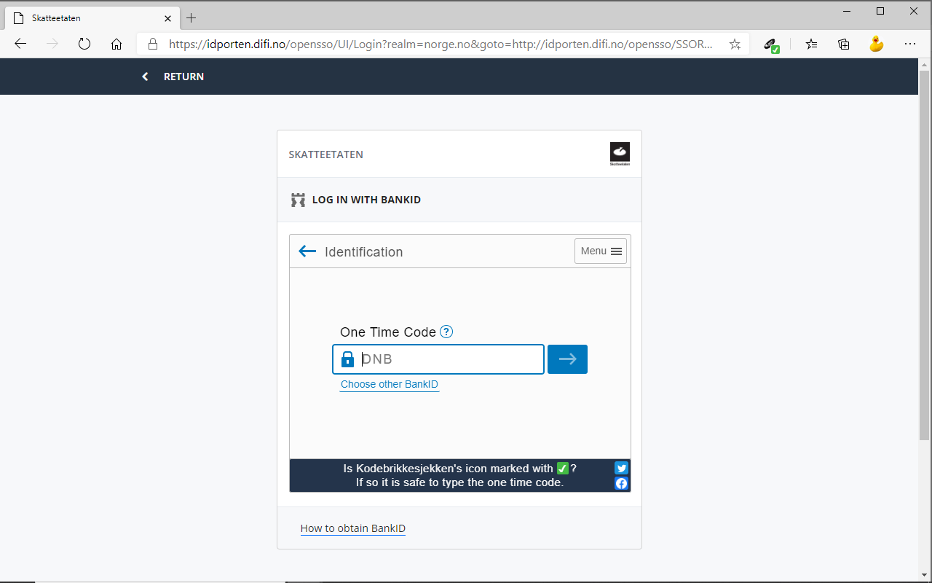Click the padlock site info icon
The image size is (932, 583).
coord(153,44)
